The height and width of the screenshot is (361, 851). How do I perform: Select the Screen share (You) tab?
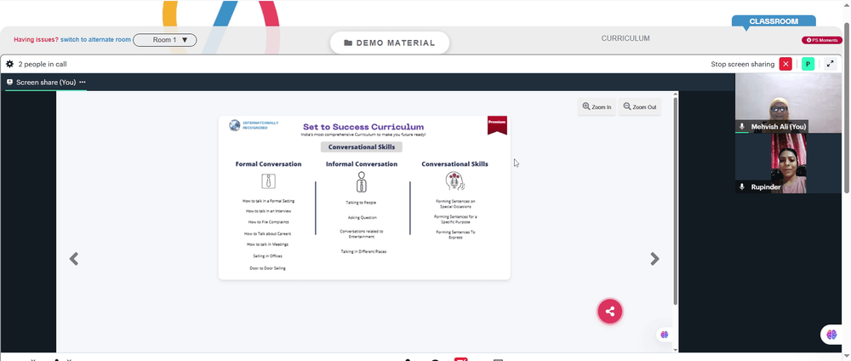tap(46, 83)
